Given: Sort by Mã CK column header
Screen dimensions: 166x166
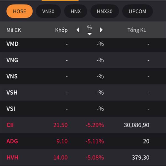Looking at the screenshot, I should click(x=14, y=30).
